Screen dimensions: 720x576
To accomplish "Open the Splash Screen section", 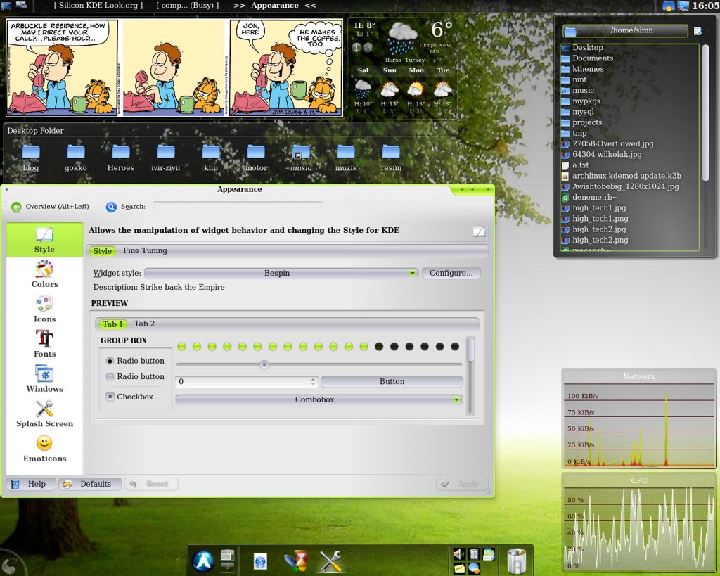I will coord(44,414).
